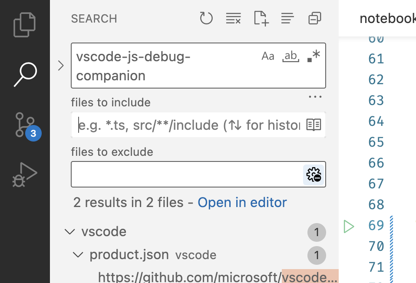The image size is (416, 283).
Task: Refresh the search results
Action: [x=206, y=18]
